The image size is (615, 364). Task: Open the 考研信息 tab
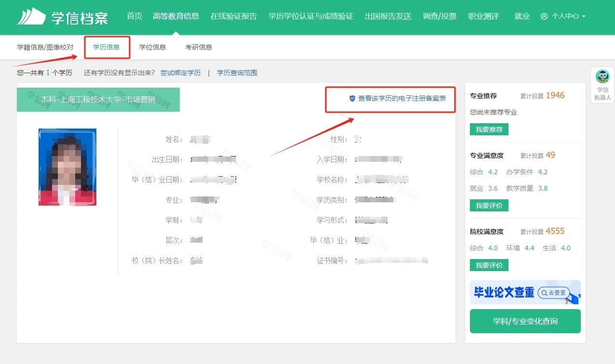(199, 47)
